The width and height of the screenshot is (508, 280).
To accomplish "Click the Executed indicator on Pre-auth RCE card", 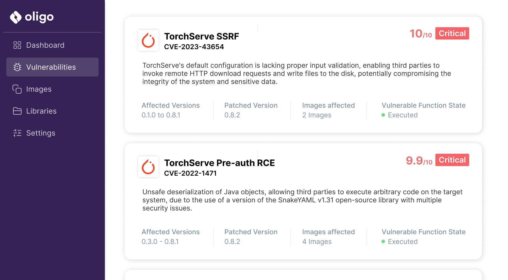I will pos(383,241).
